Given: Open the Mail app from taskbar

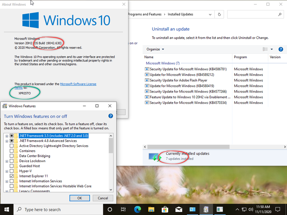Looking at the screenshot, I should [179, 209].
